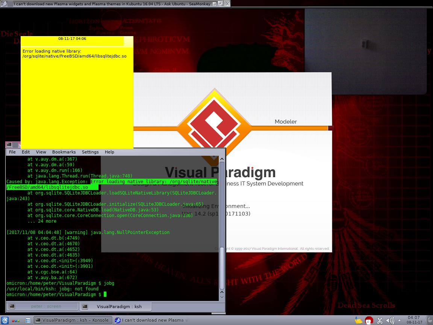This screenshot has height=325, width=433.
Task: Expand the hidden system tray icons arrow
Action: click(400, 320)
